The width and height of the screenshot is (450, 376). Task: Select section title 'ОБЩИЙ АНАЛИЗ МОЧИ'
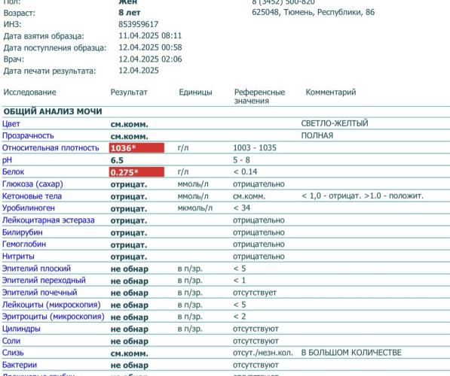coord(53,111)
